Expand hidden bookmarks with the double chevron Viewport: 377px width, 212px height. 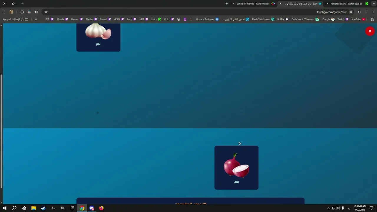pyautogui.click(x=36, y=19)
